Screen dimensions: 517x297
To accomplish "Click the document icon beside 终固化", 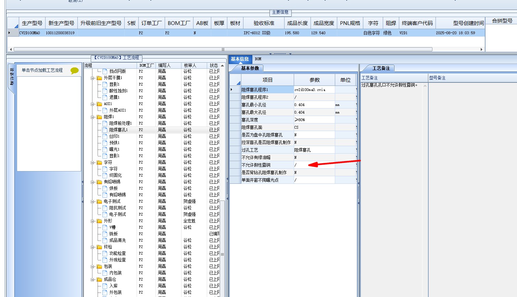I will 105,175.
